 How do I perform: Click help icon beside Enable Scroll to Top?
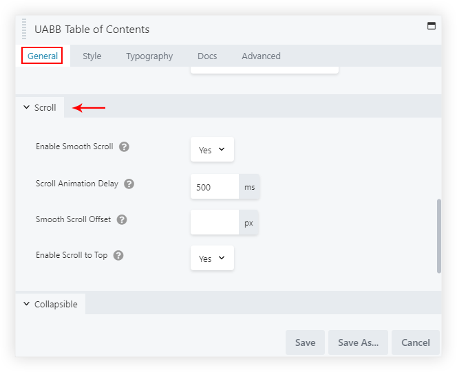point(118,256)
